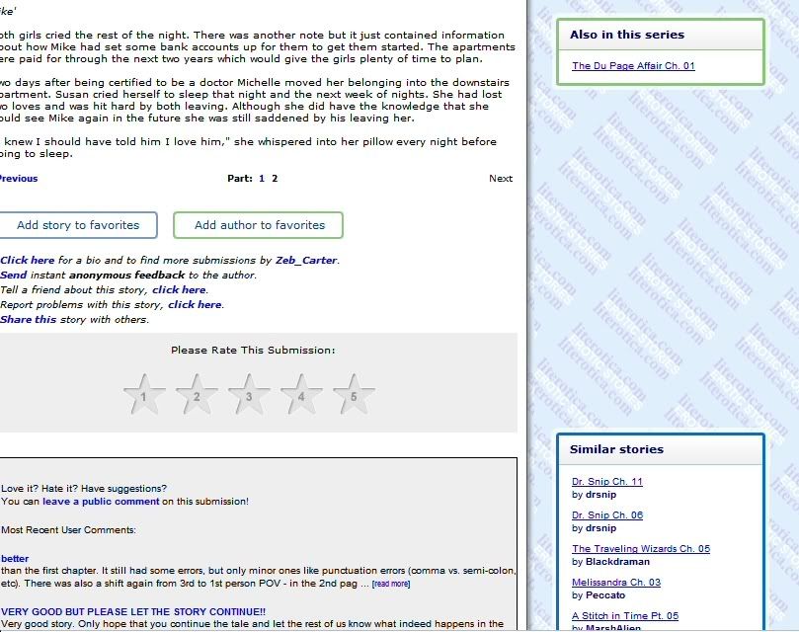Click Add story to favorites button

tap(78, 225)
